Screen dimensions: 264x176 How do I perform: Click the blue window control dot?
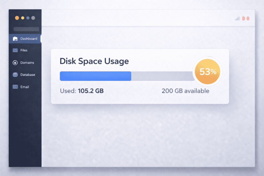coord(27,18)
